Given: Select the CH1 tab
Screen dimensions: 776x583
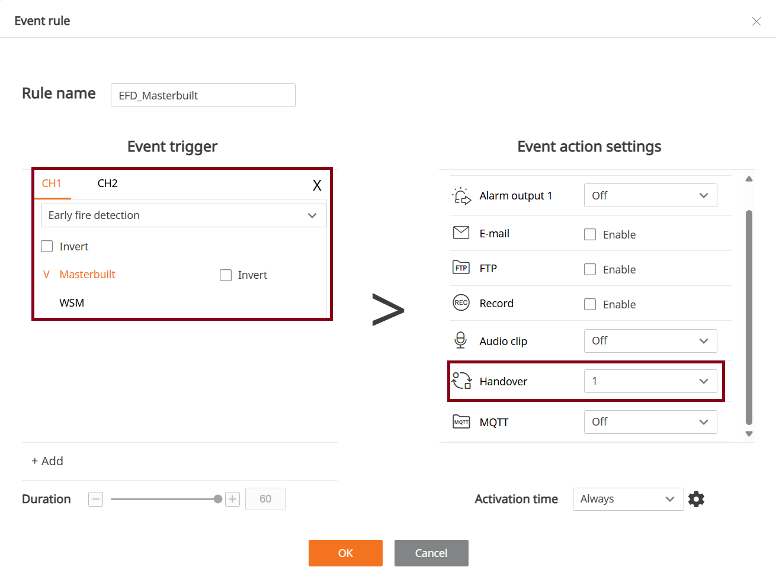Looking at the screenshot, I should coord(52,183).
